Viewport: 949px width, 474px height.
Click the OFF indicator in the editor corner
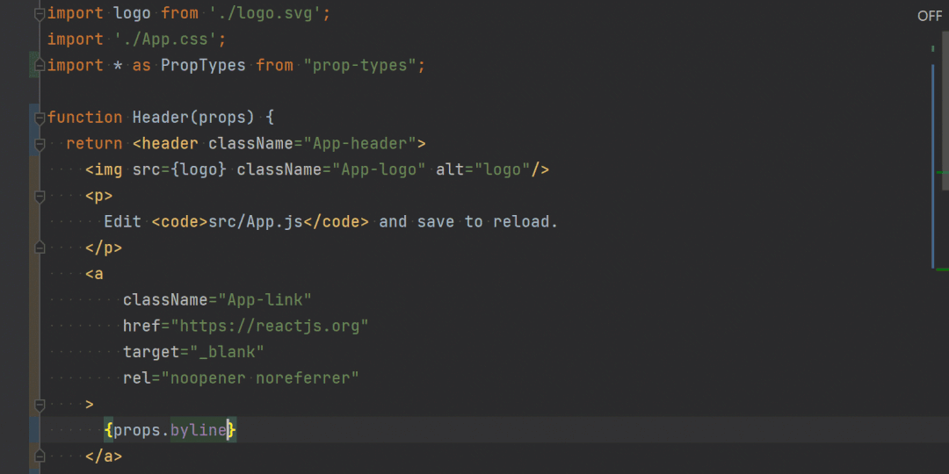coord(930,17)
